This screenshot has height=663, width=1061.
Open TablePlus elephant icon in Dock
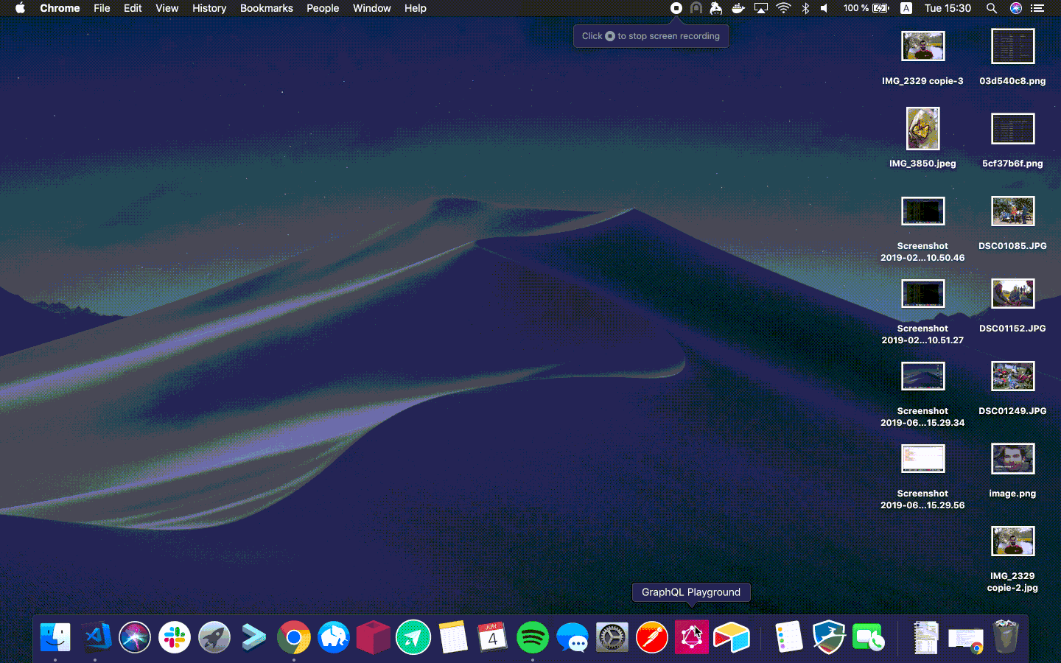[x=334, y=637]
